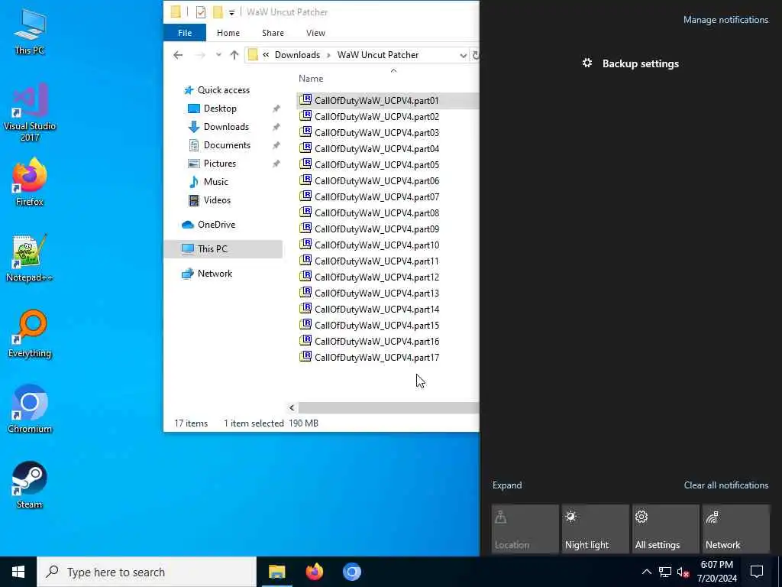Click the Windows Start button

click(x=18, y=572)
